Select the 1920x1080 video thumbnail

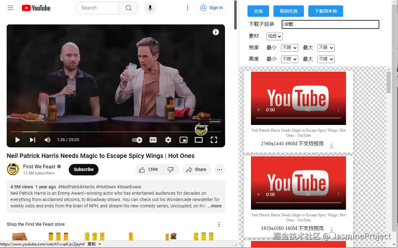298,183
